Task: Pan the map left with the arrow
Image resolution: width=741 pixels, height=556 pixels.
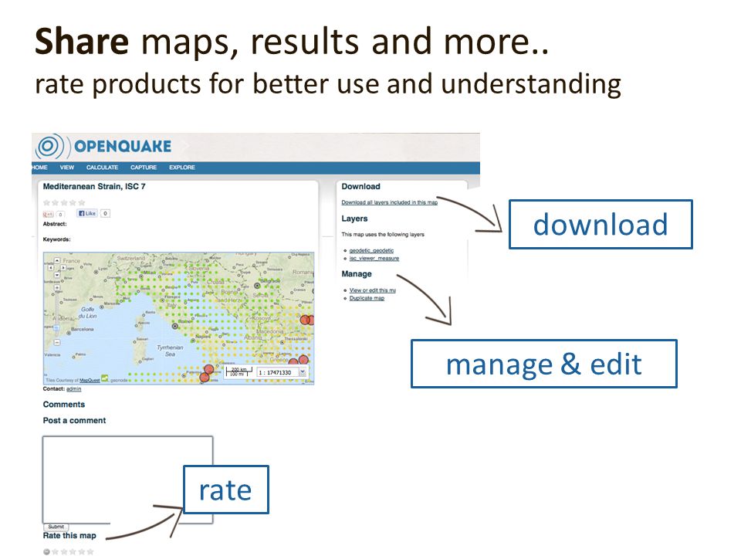Action: [x=51, y=268]
